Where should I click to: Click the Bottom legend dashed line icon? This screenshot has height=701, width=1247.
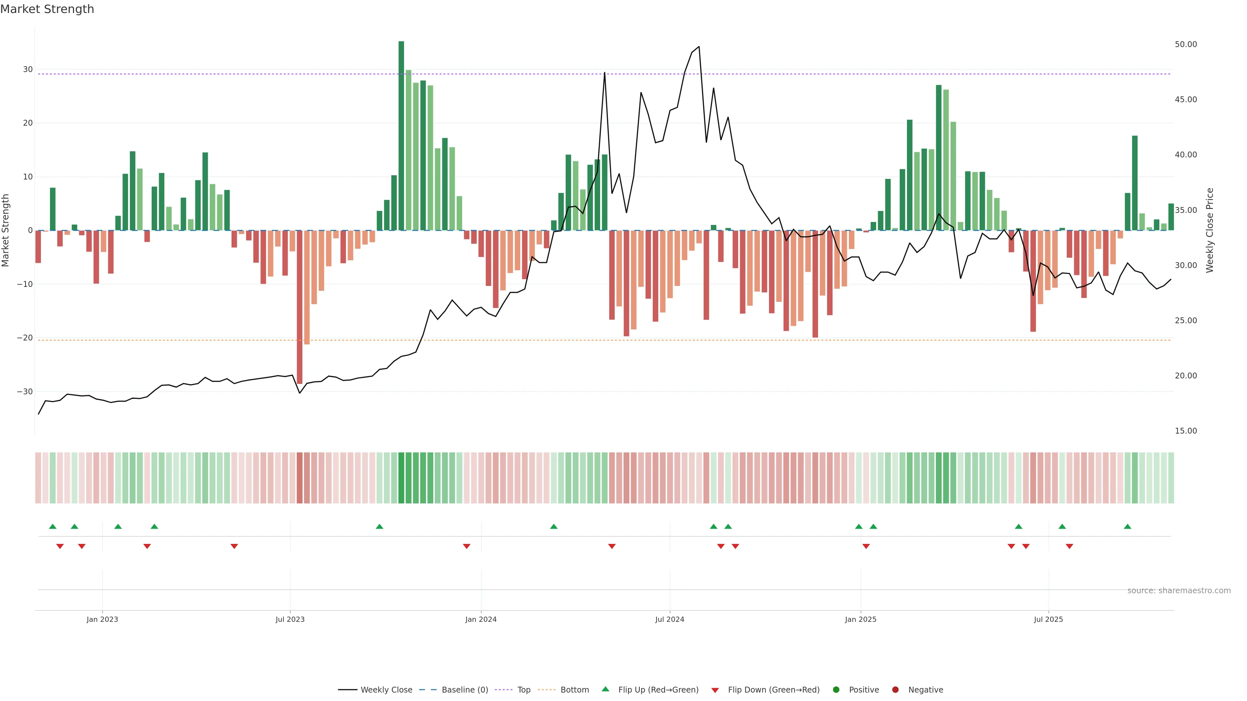[547, 690]
